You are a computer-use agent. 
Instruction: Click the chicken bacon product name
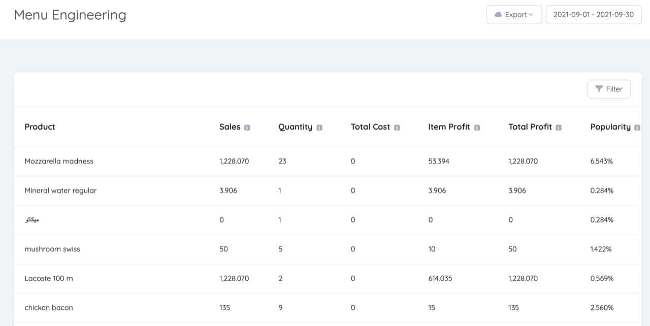point(49,308)
